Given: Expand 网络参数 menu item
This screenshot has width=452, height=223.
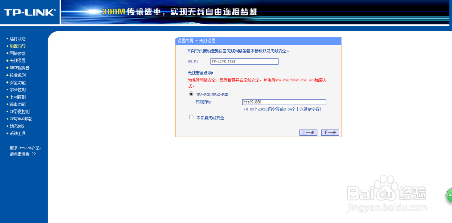Looking at the screenshot, I should (x=18, y=53).
